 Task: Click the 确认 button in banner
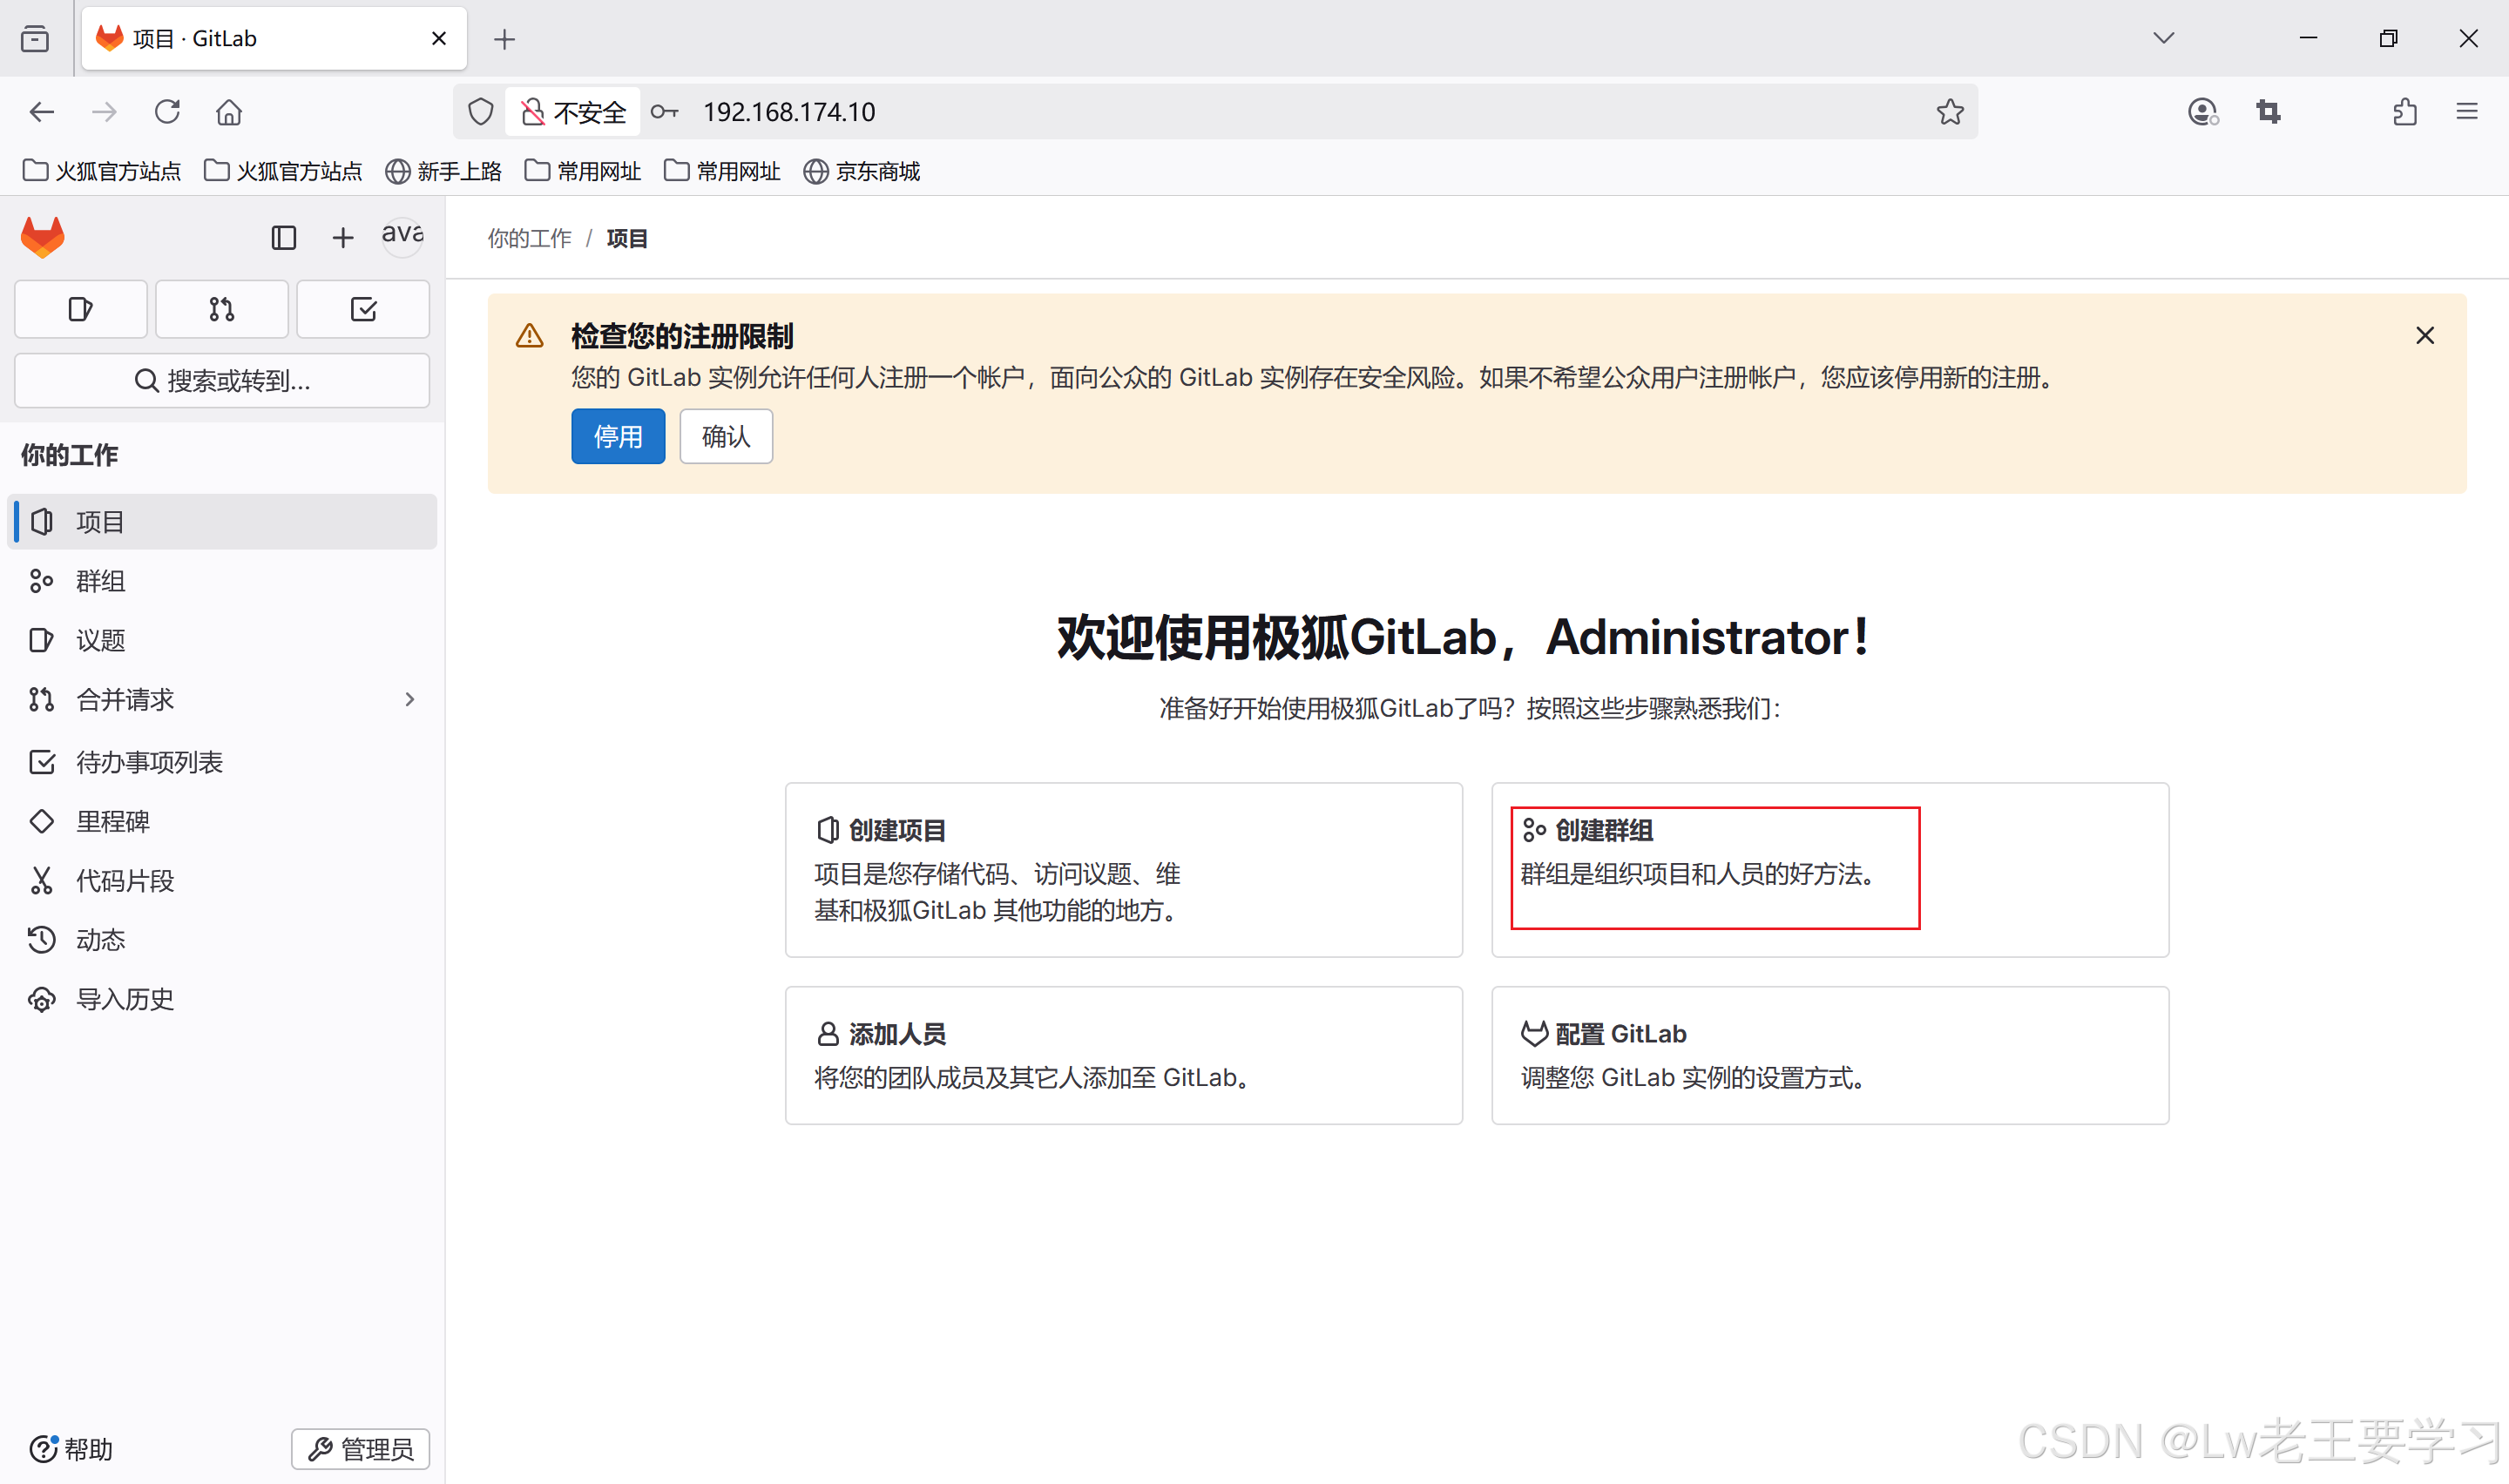click(726, 437)
